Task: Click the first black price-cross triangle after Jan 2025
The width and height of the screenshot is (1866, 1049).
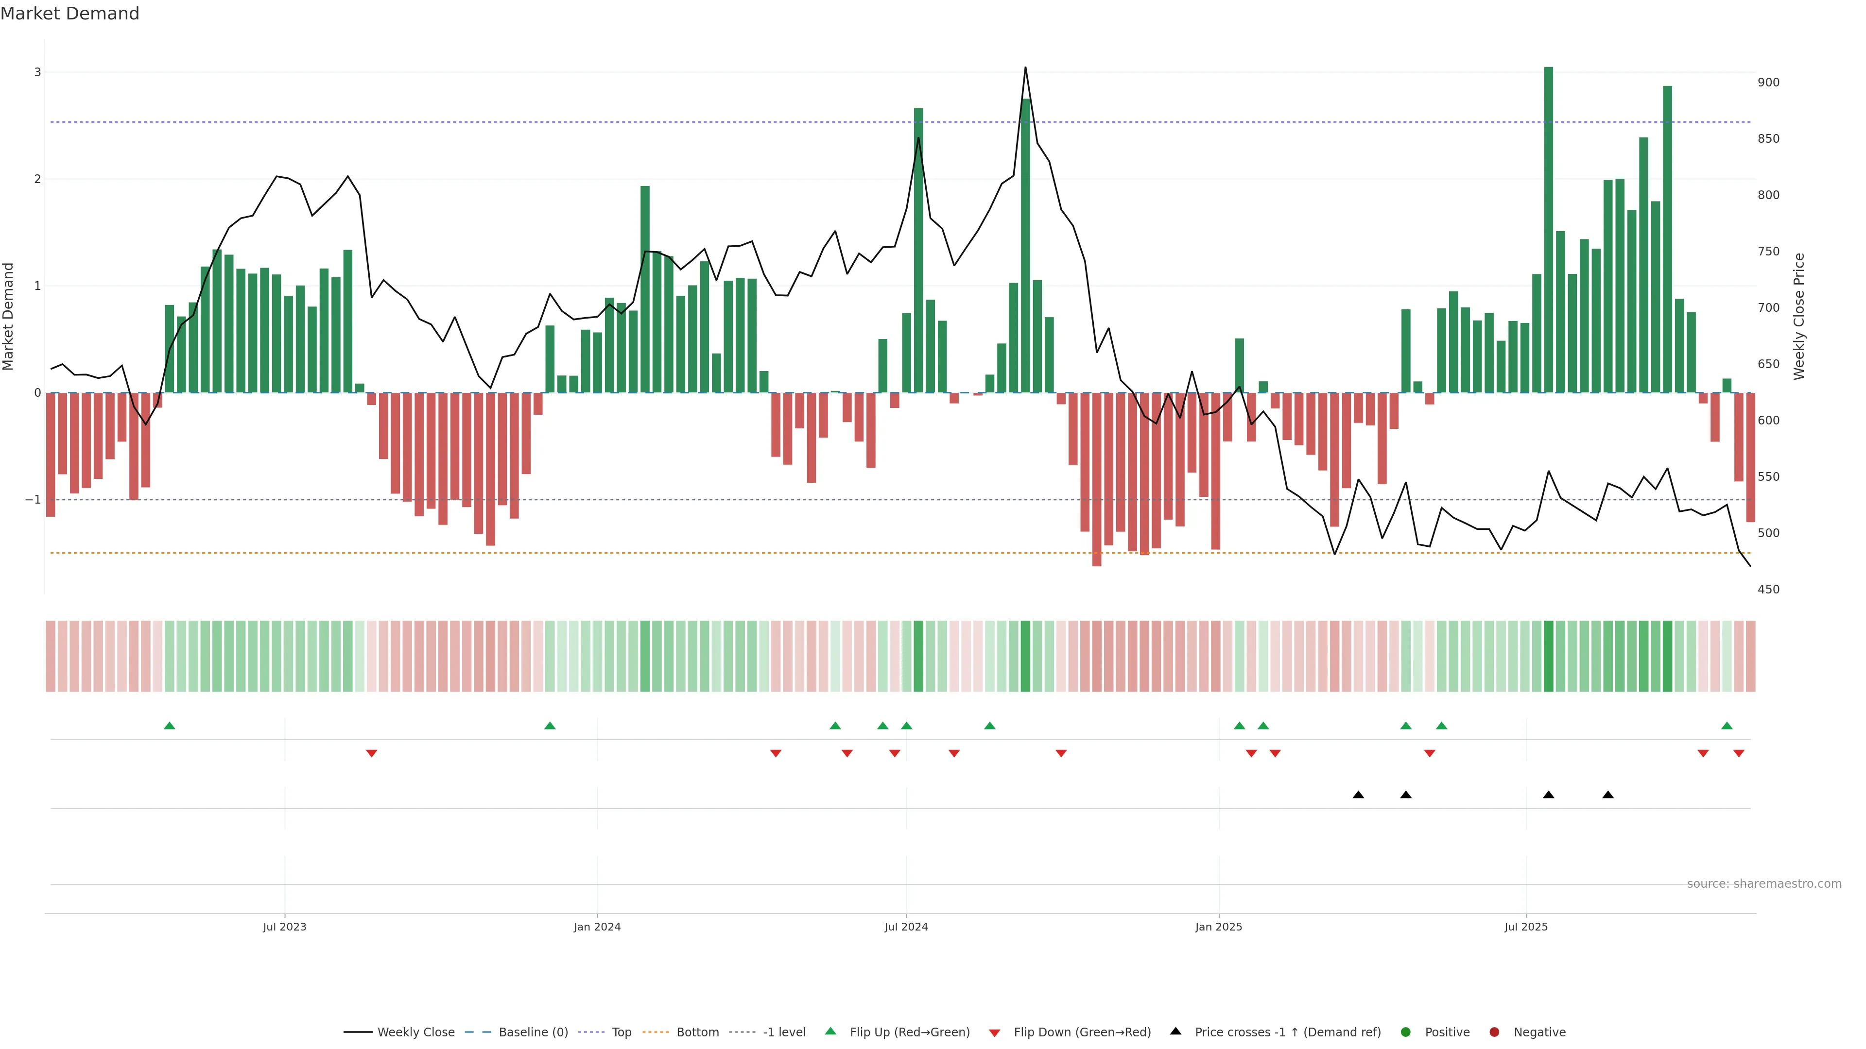Action: 1358,795
